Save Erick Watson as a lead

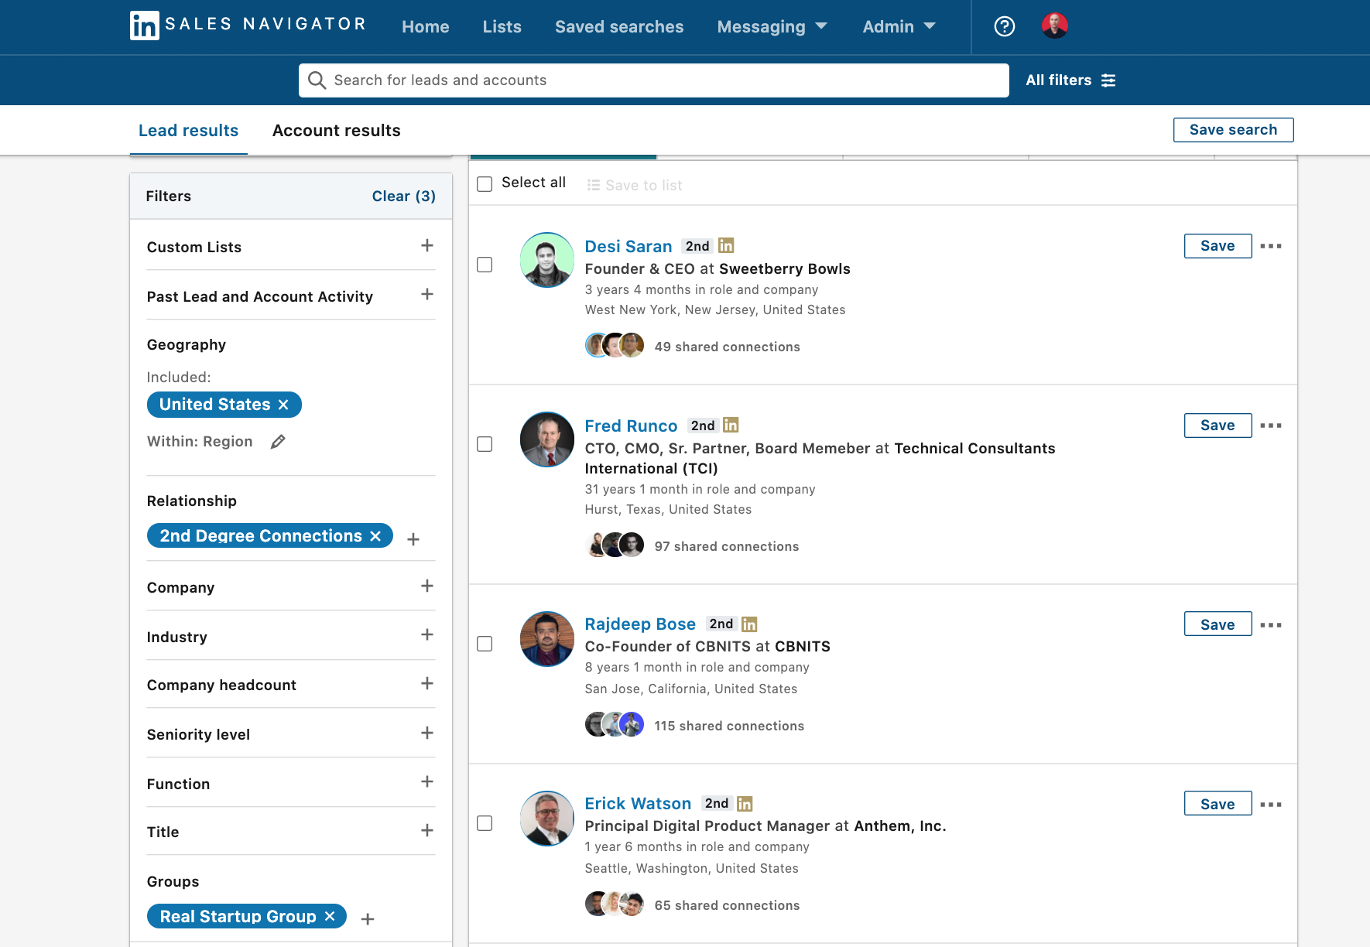coord(1218,803)
